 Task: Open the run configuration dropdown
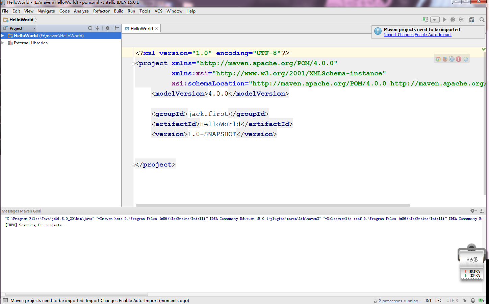tap(435, 20)
